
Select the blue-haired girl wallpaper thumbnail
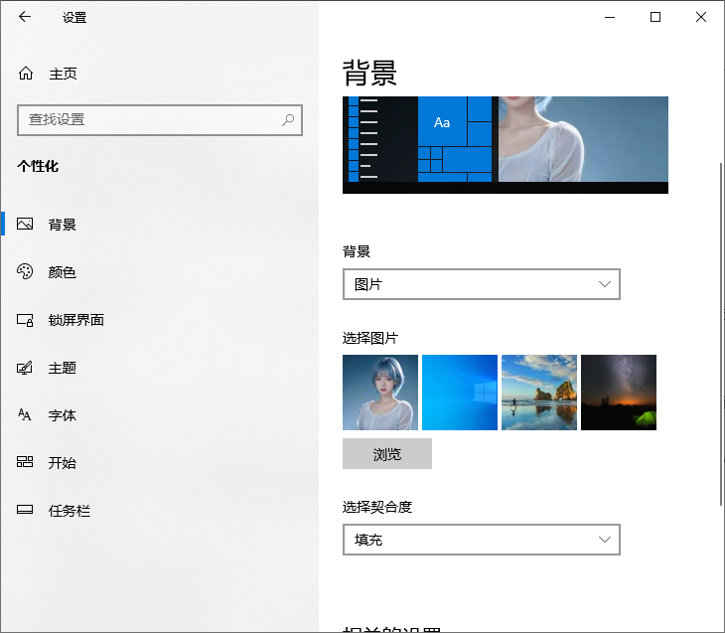(380, 393)
